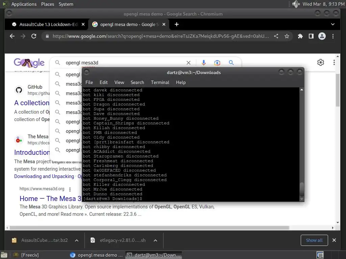Viewport: 346px width, 259px height.
Task: Click the Google search input field
Action: (x=125, y=63)
